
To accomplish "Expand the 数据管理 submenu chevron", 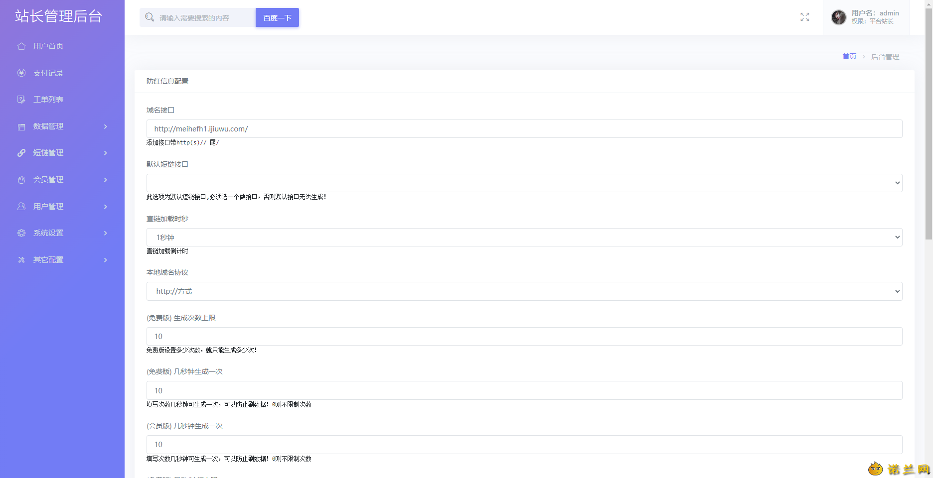I will 106,126.
